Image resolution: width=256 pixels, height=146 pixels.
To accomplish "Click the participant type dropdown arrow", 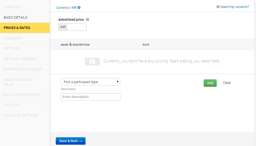I will click(117, 82).
